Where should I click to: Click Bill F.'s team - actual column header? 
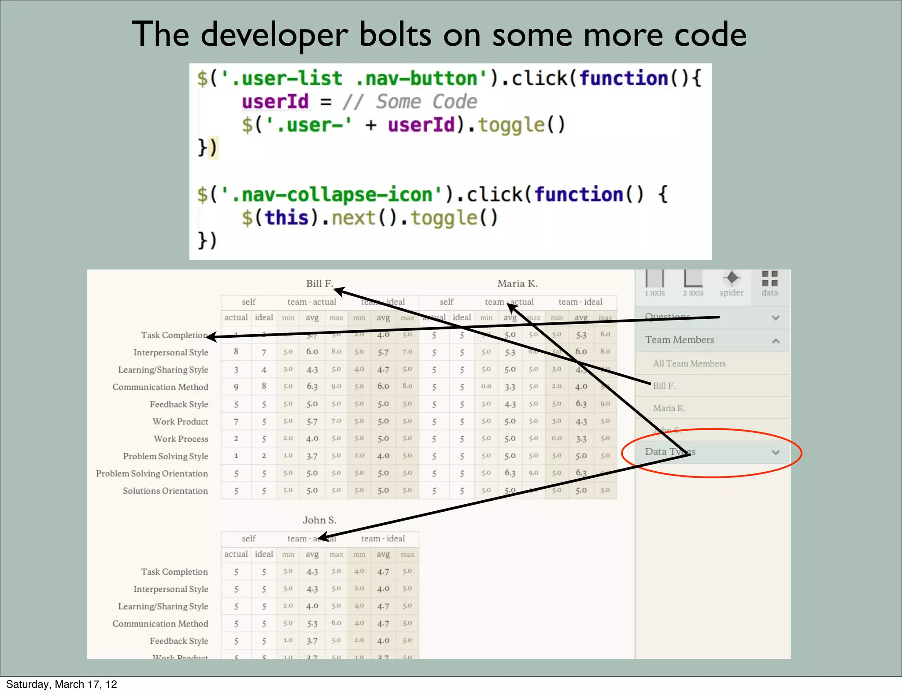312,302
